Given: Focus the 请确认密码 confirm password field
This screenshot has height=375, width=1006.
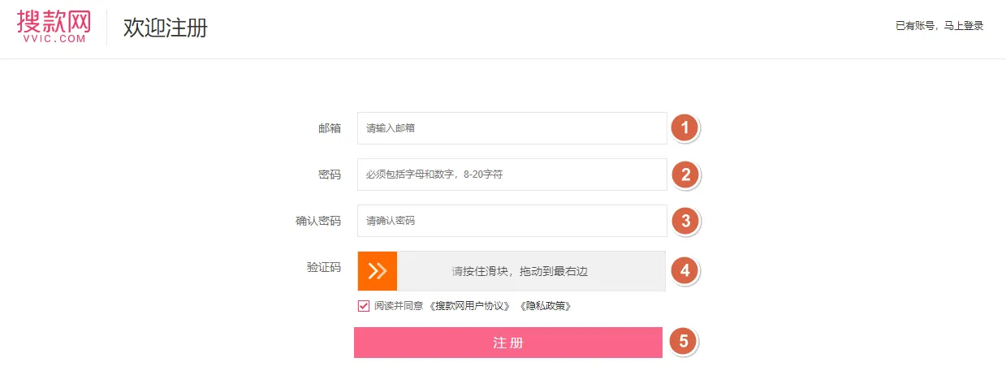Looking at the screenshot, I should [512, 221].
